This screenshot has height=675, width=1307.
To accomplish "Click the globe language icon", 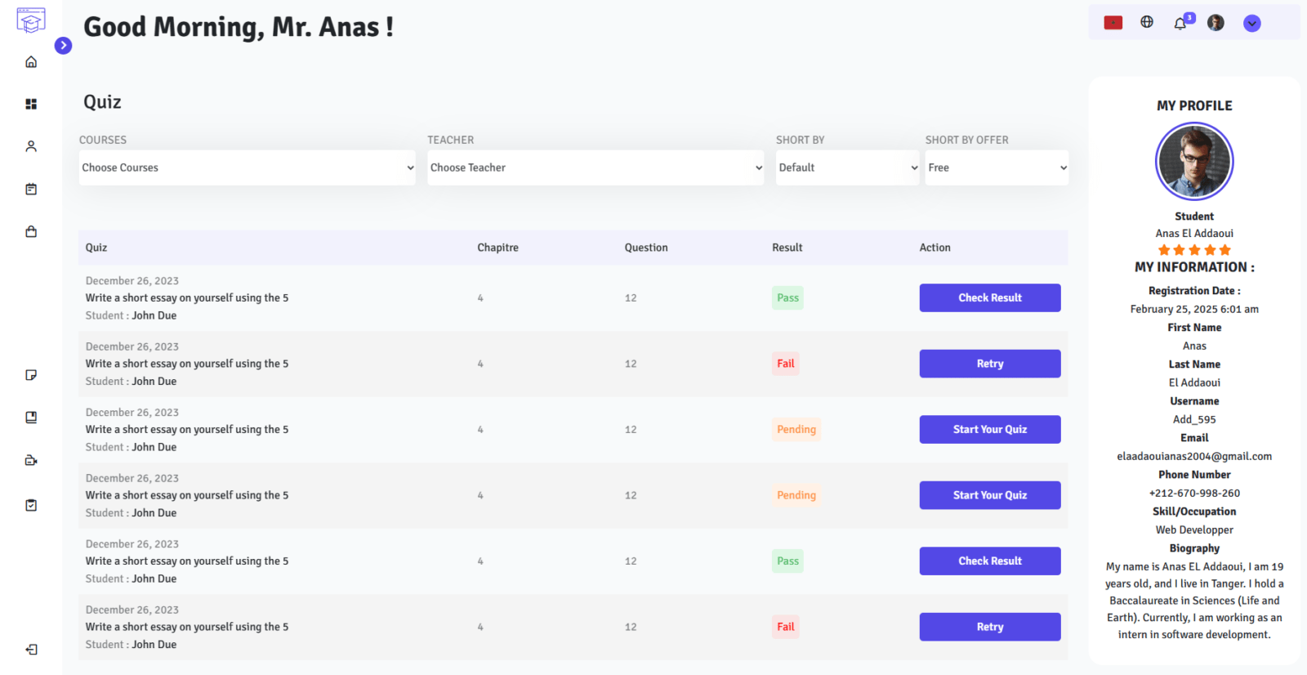I will point(1147,22).
